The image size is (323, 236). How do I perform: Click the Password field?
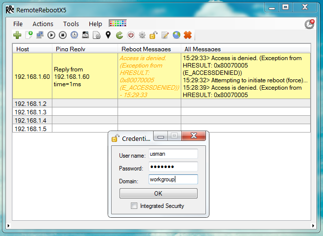point(173,167)
